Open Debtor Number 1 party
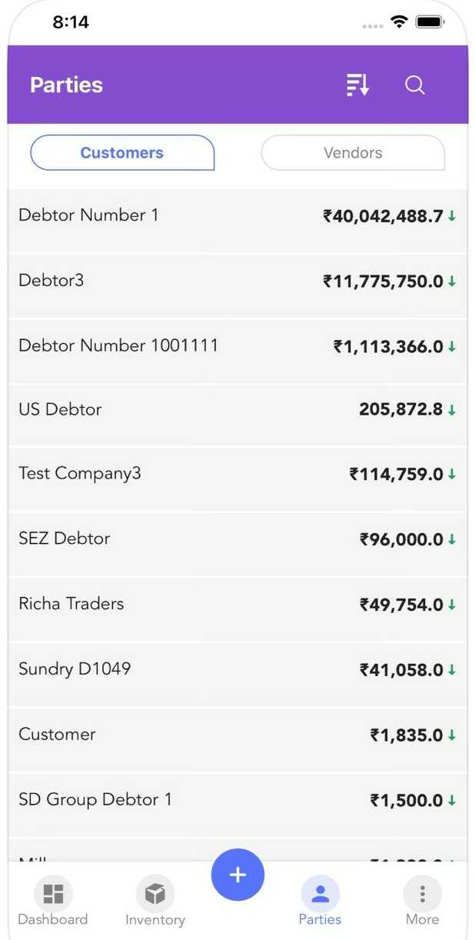 point(88,215)
